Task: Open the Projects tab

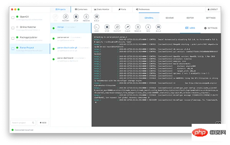Action: pos(61,9)
